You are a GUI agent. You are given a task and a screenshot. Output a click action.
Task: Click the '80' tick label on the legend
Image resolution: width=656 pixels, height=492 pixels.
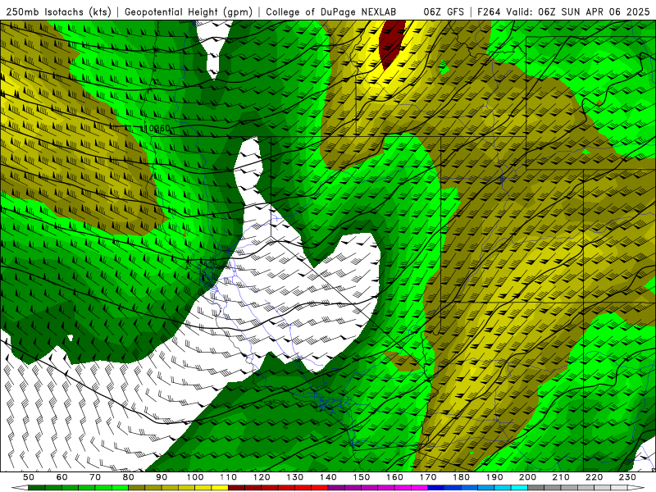click(129, 477)
